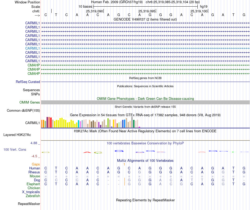Image resolution: width=250 pixels, height=210 pixels.
Task: Click the bright red bar in the GTEx chart
Action: (x=51, y=123)
